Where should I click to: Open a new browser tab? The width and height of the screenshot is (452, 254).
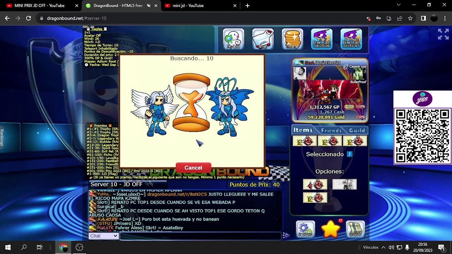pos(248,6)
